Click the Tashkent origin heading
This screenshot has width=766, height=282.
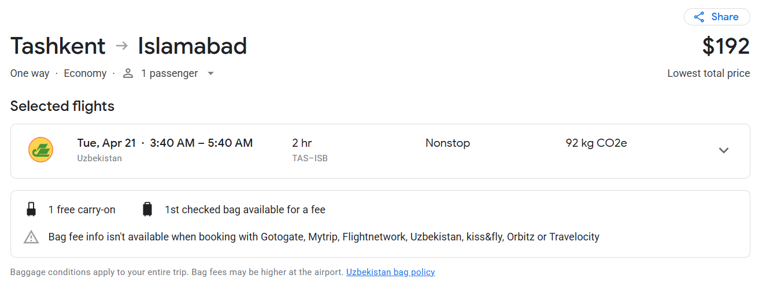58,46
